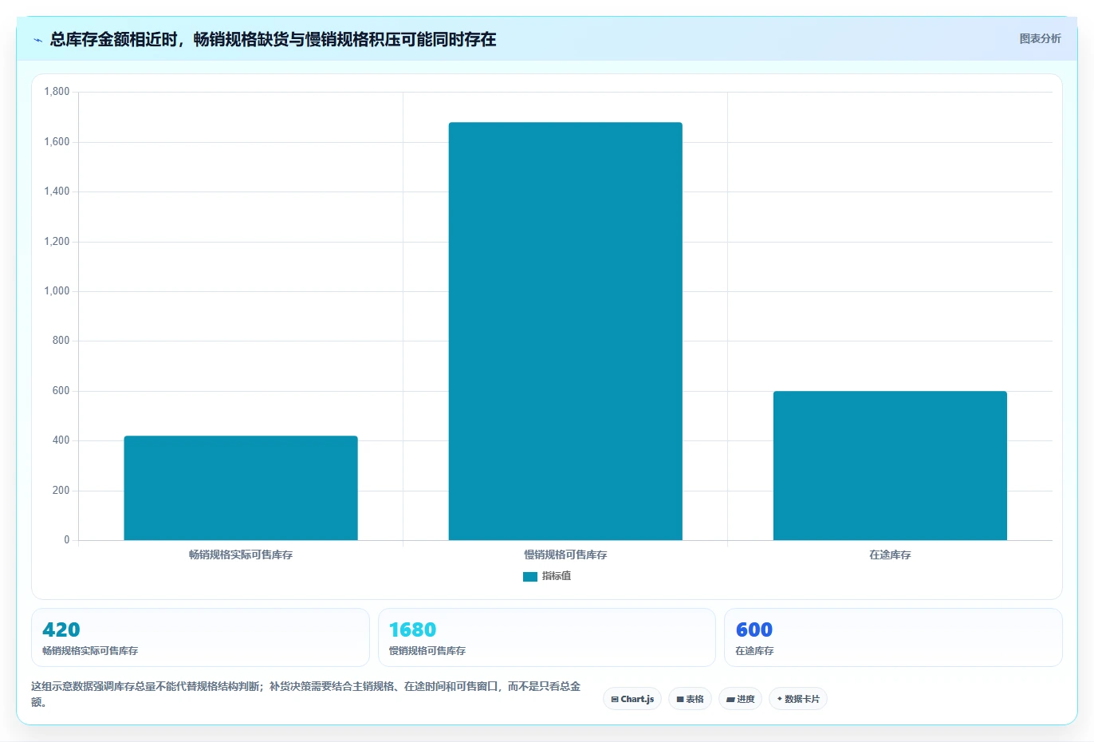Click the 图表分析 label in the header
The image size is (1094, 742).
(1040, 38)
